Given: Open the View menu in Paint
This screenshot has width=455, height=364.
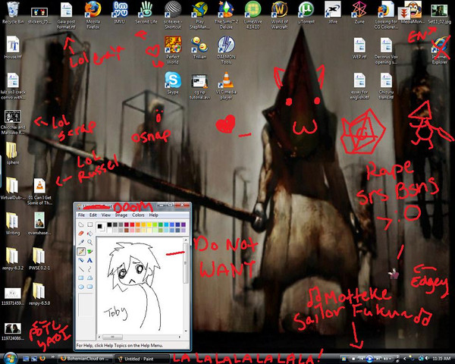Looking at the screenshot, I should 106,215.
